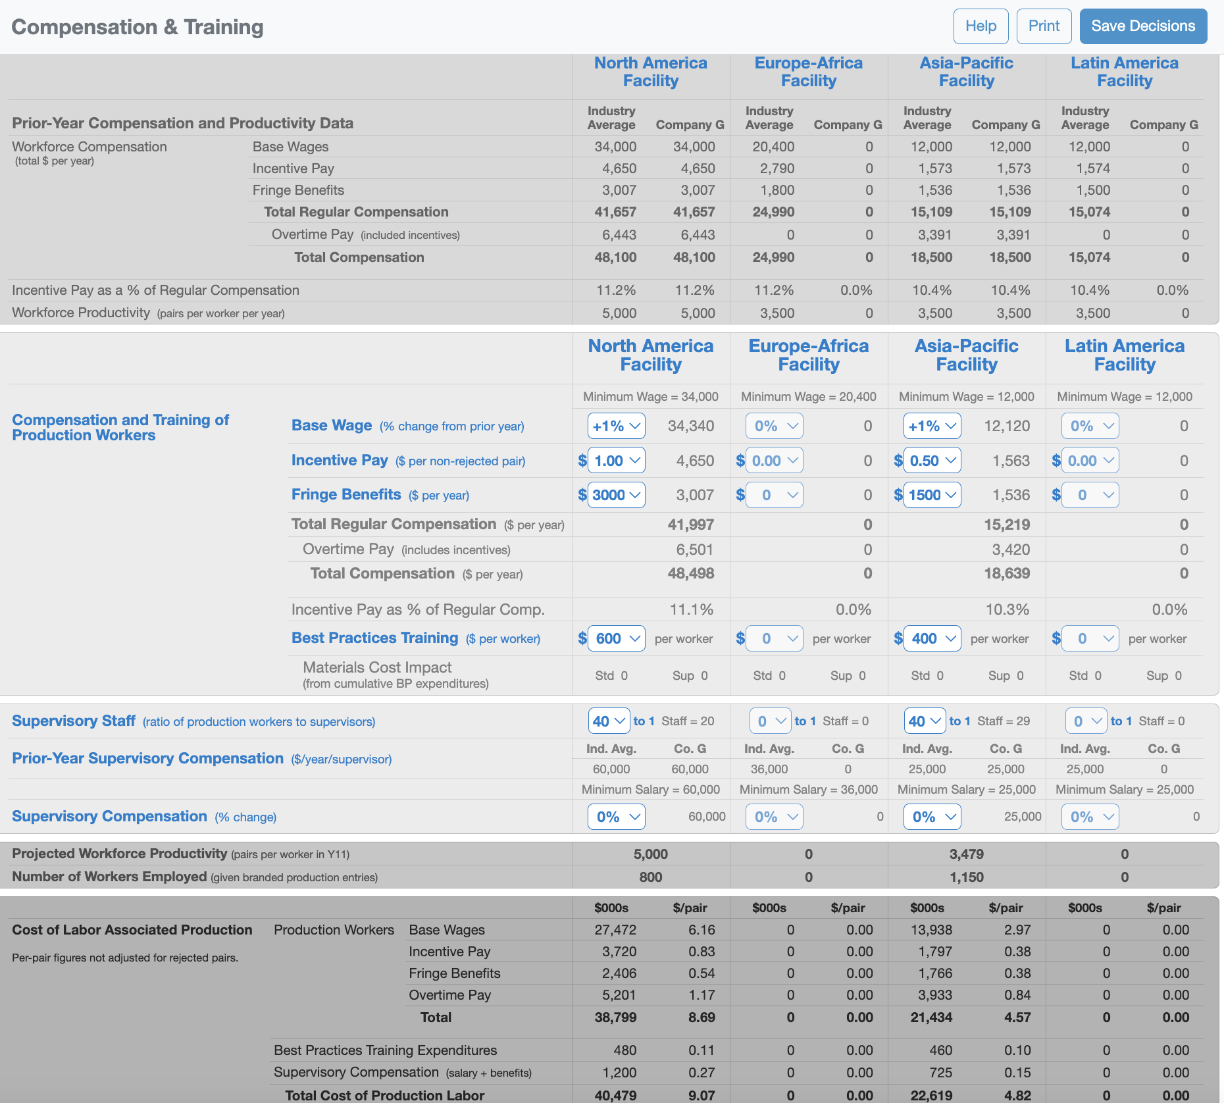
Task: Open the Fringe Benefits dropdown for Latin America
Action: [x=1090, y=494]
